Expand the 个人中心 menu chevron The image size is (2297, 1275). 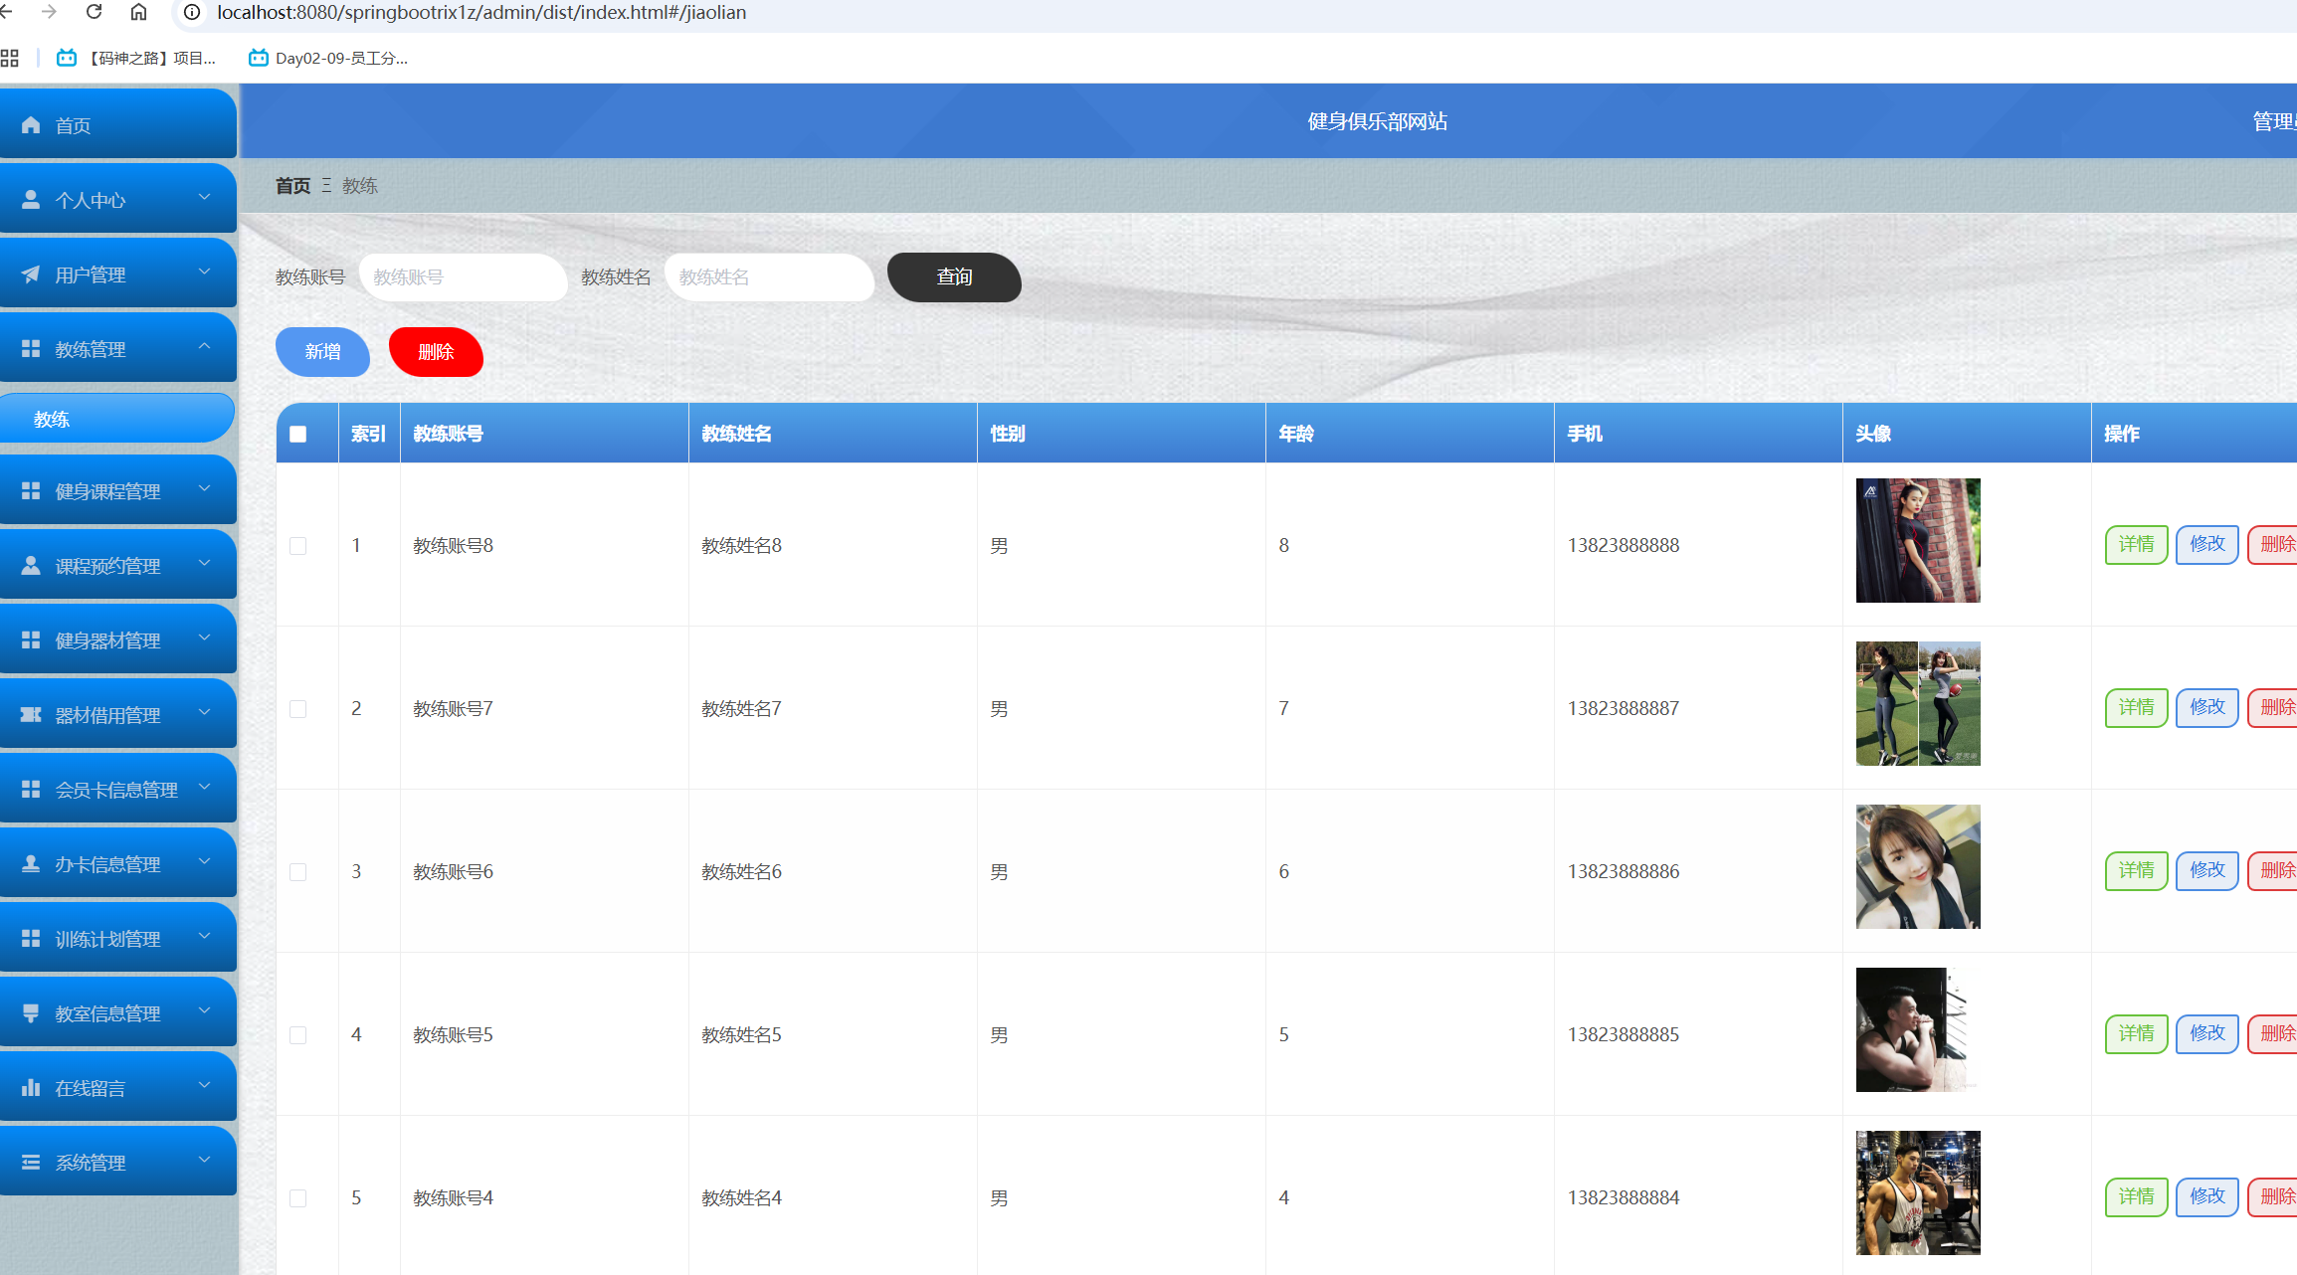click(205, 197)
